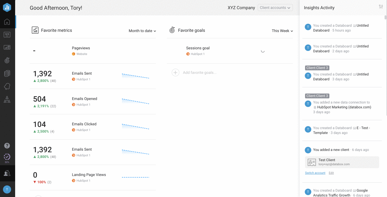Open the Databoards chart icon in sidebar
Screen dimensions: 387x197
pyautogui.click(x=7, y=47)
